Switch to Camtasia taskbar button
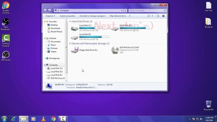This screenshot has width=217, height=122. 63,119
